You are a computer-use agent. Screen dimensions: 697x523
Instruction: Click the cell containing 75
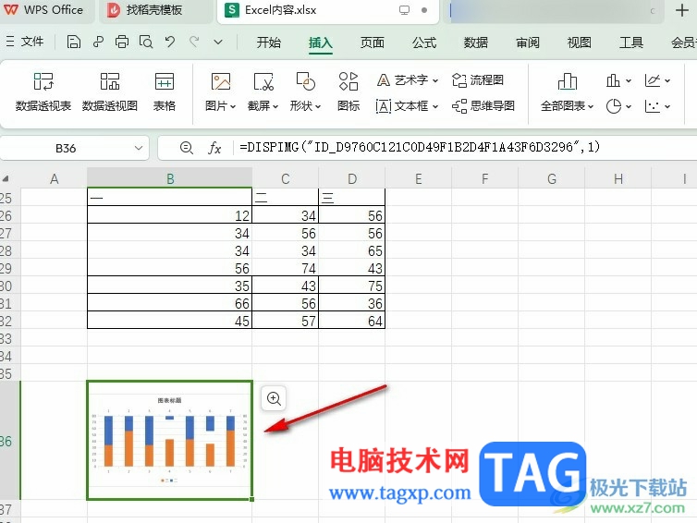(x=352, y=286)
